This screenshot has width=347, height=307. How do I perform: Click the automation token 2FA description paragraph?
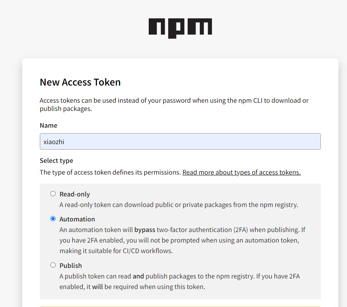tap(182, 240)
